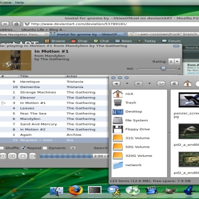Open network folder in sidebar
The height and width of the screenshot is (199, 199).
click(x=127, y=165)
